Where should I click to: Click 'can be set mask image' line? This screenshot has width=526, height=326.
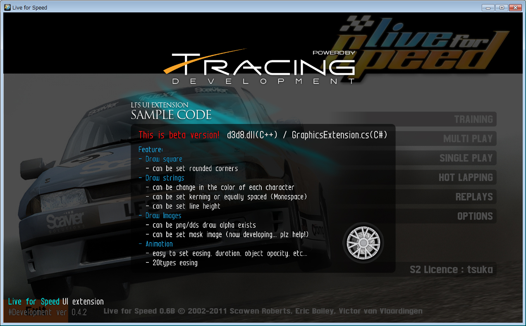pyautogui.click(x=227, y=235)
